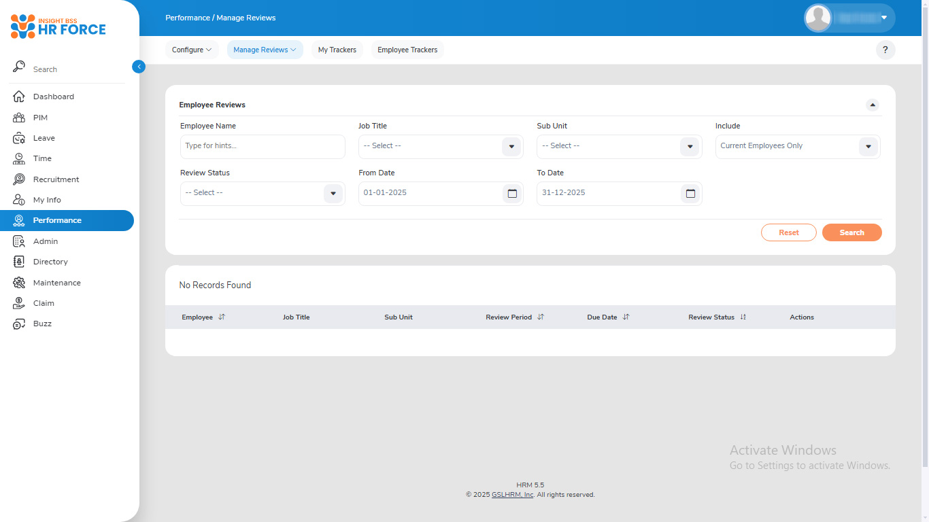The image size is (929, 522).
Task: Collapse the sidebar with the arrow toggle
Action: click(x=139, y=67)
